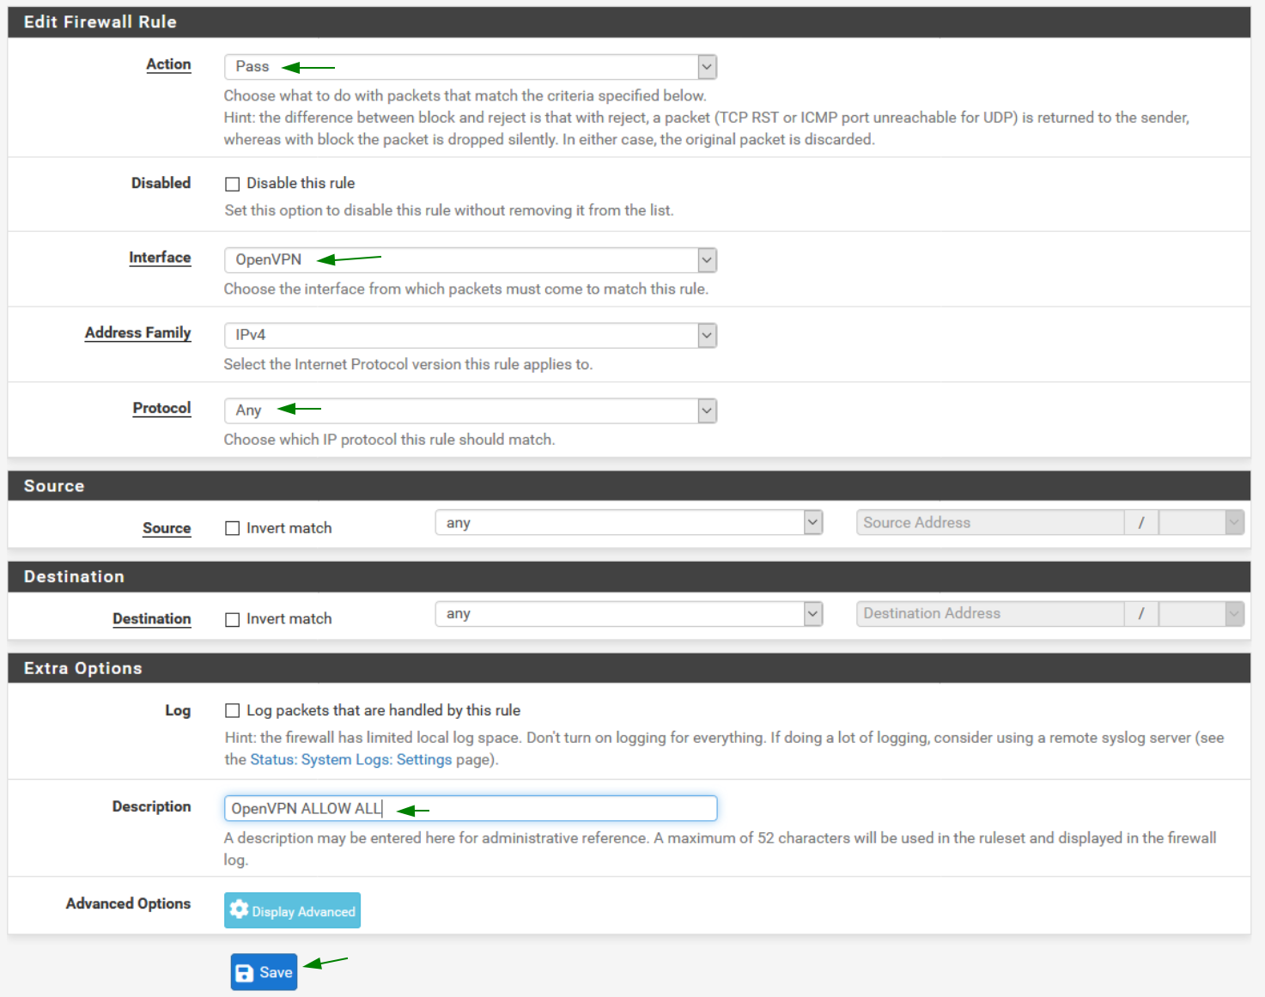The width and height of the screenshot is (1265, 997).
Task: Click the Protocol label link
Action: coord(161,408)
